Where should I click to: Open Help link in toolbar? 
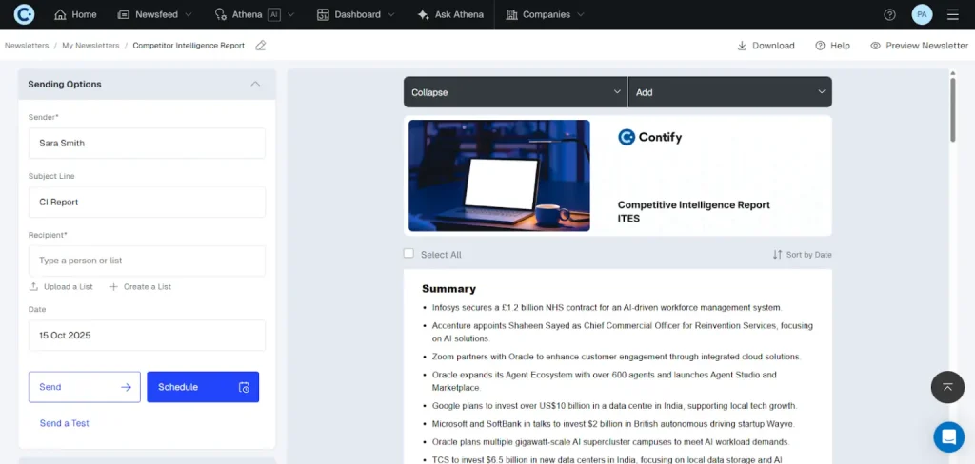pyautogui.click(x=832, y=46)
